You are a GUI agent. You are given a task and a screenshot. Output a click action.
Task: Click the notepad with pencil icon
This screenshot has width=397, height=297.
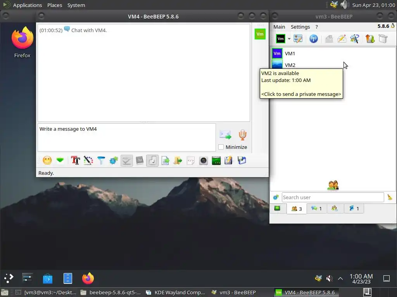(229, 160)
